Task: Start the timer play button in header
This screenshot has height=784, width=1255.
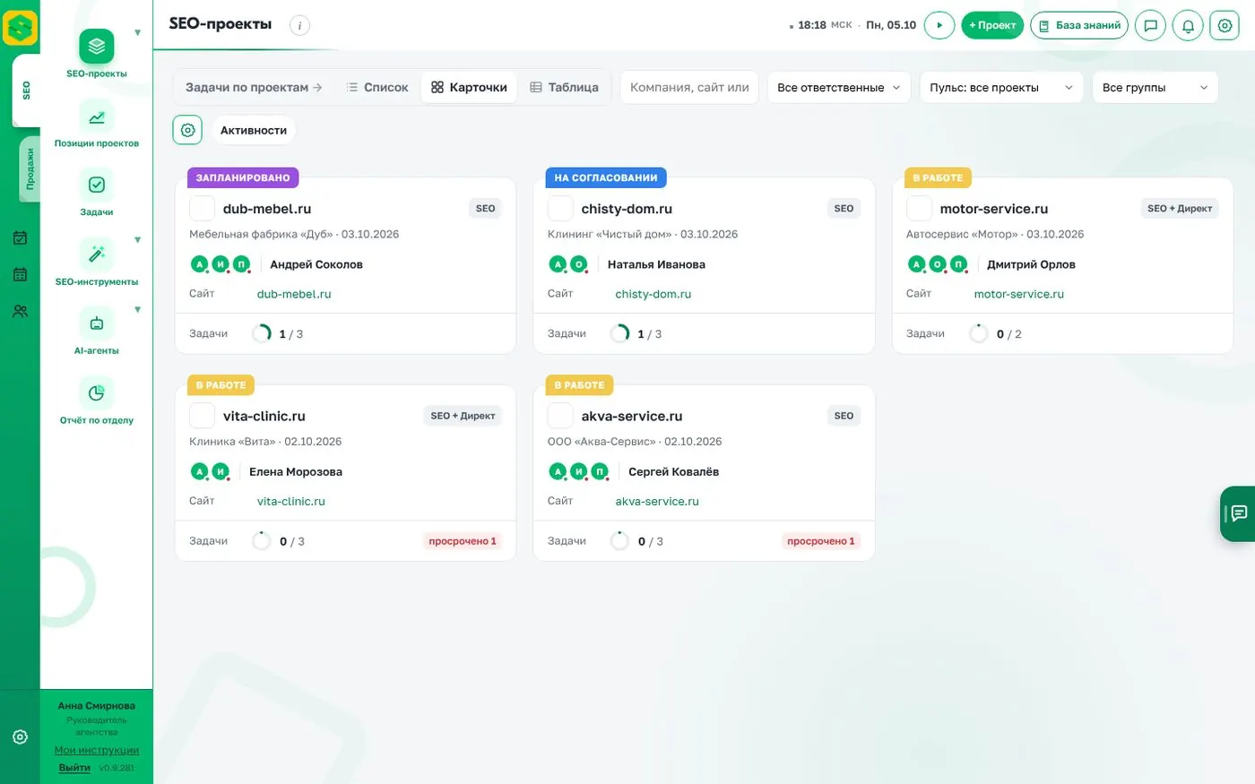Action: [x=939, y=25]
